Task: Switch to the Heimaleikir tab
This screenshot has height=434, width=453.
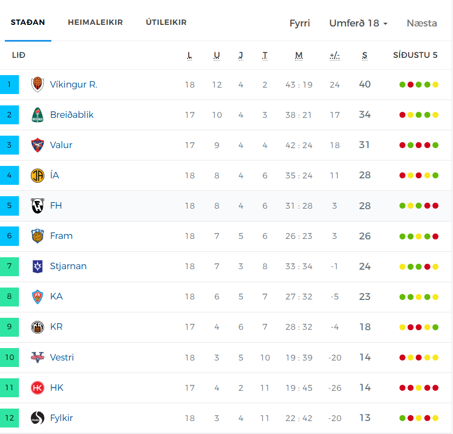Action: tap(95, 23)
